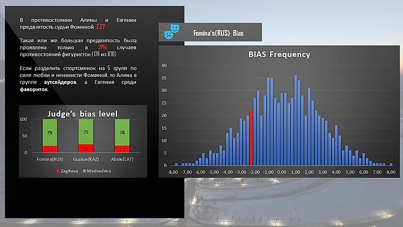Click the Abele(LAT) axis label
Image resolution: width=403 pixels, height=227 pixels.
click(121, 159)
